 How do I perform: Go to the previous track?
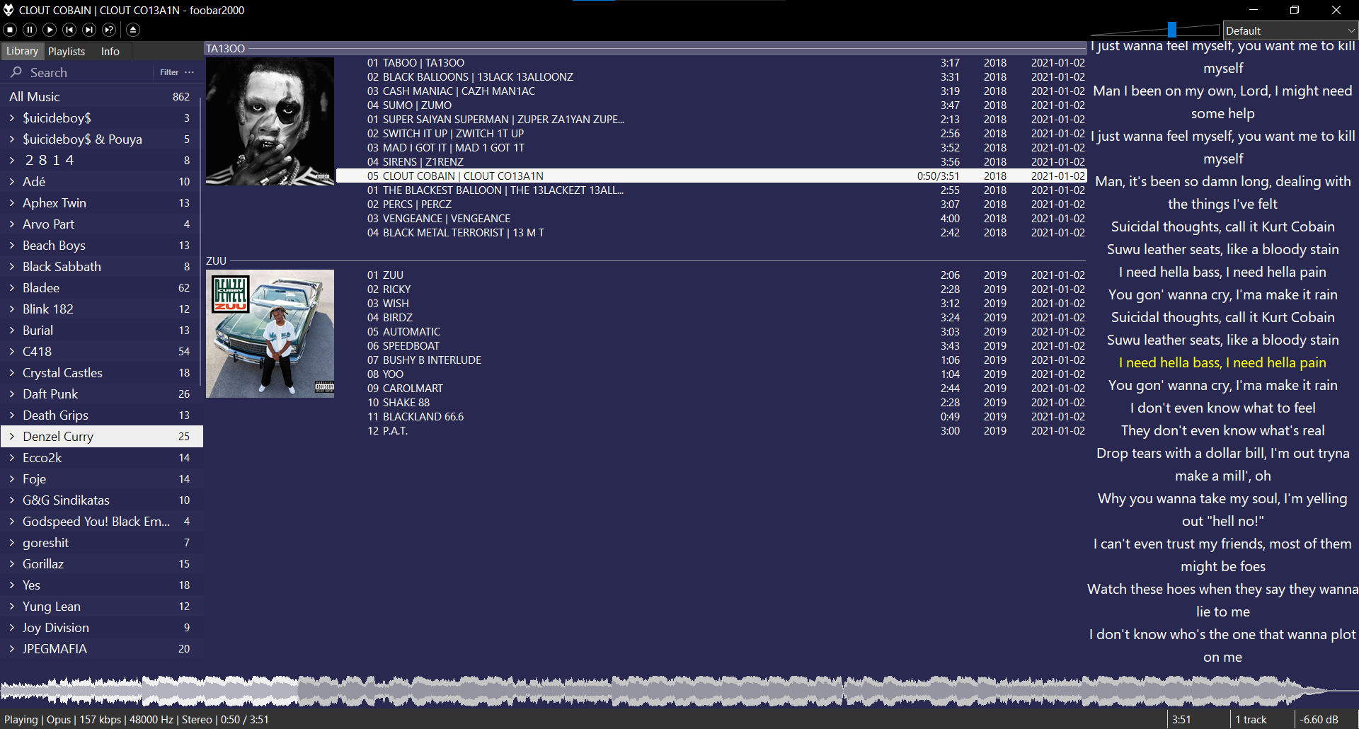click(69, 30)
